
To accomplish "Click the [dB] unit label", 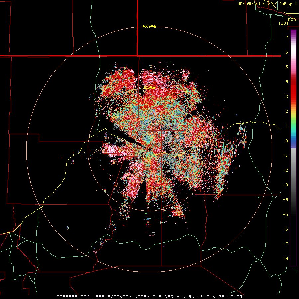I will click(x=284, y=23).
